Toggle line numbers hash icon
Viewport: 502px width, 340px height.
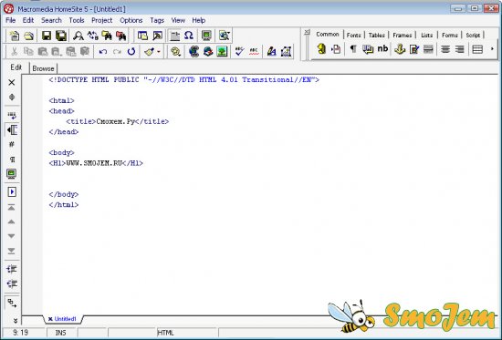click(x=12, y=144)
